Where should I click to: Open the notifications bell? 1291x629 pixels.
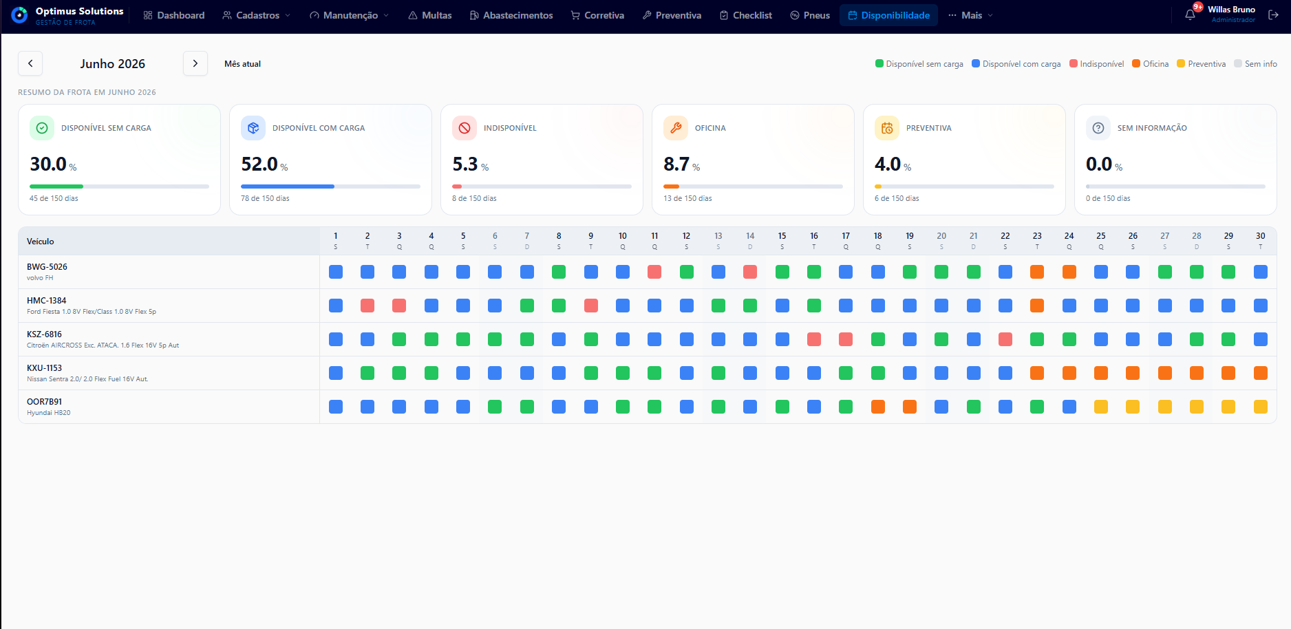point(1190,14)
